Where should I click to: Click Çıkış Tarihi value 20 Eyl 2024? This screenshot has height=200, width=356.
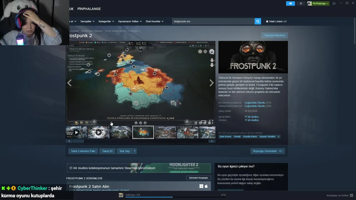click(251, 111)
